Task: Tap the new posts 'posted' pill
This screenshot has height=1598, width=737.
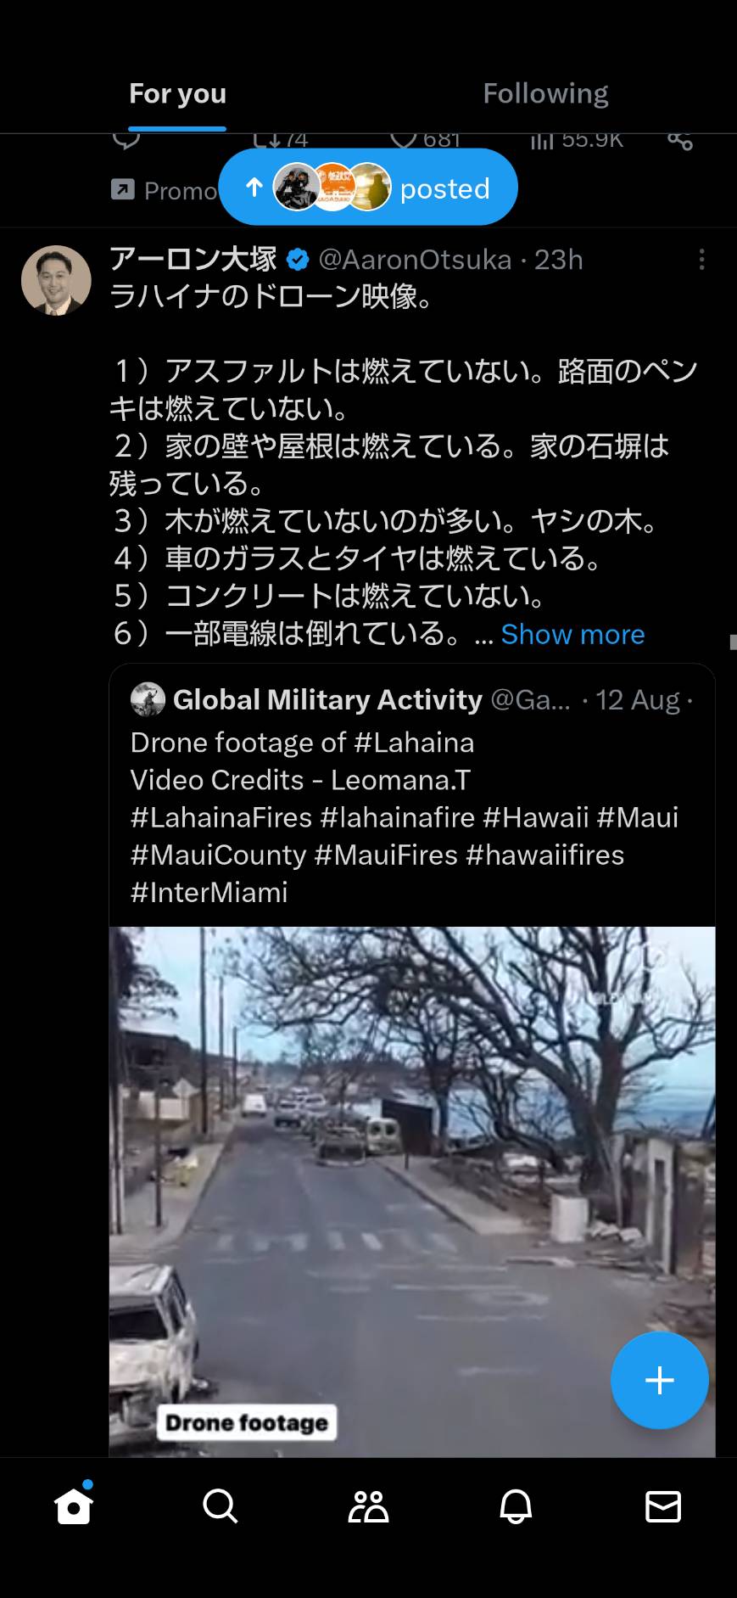Action: pyautogui.click(x=368, y=188)
